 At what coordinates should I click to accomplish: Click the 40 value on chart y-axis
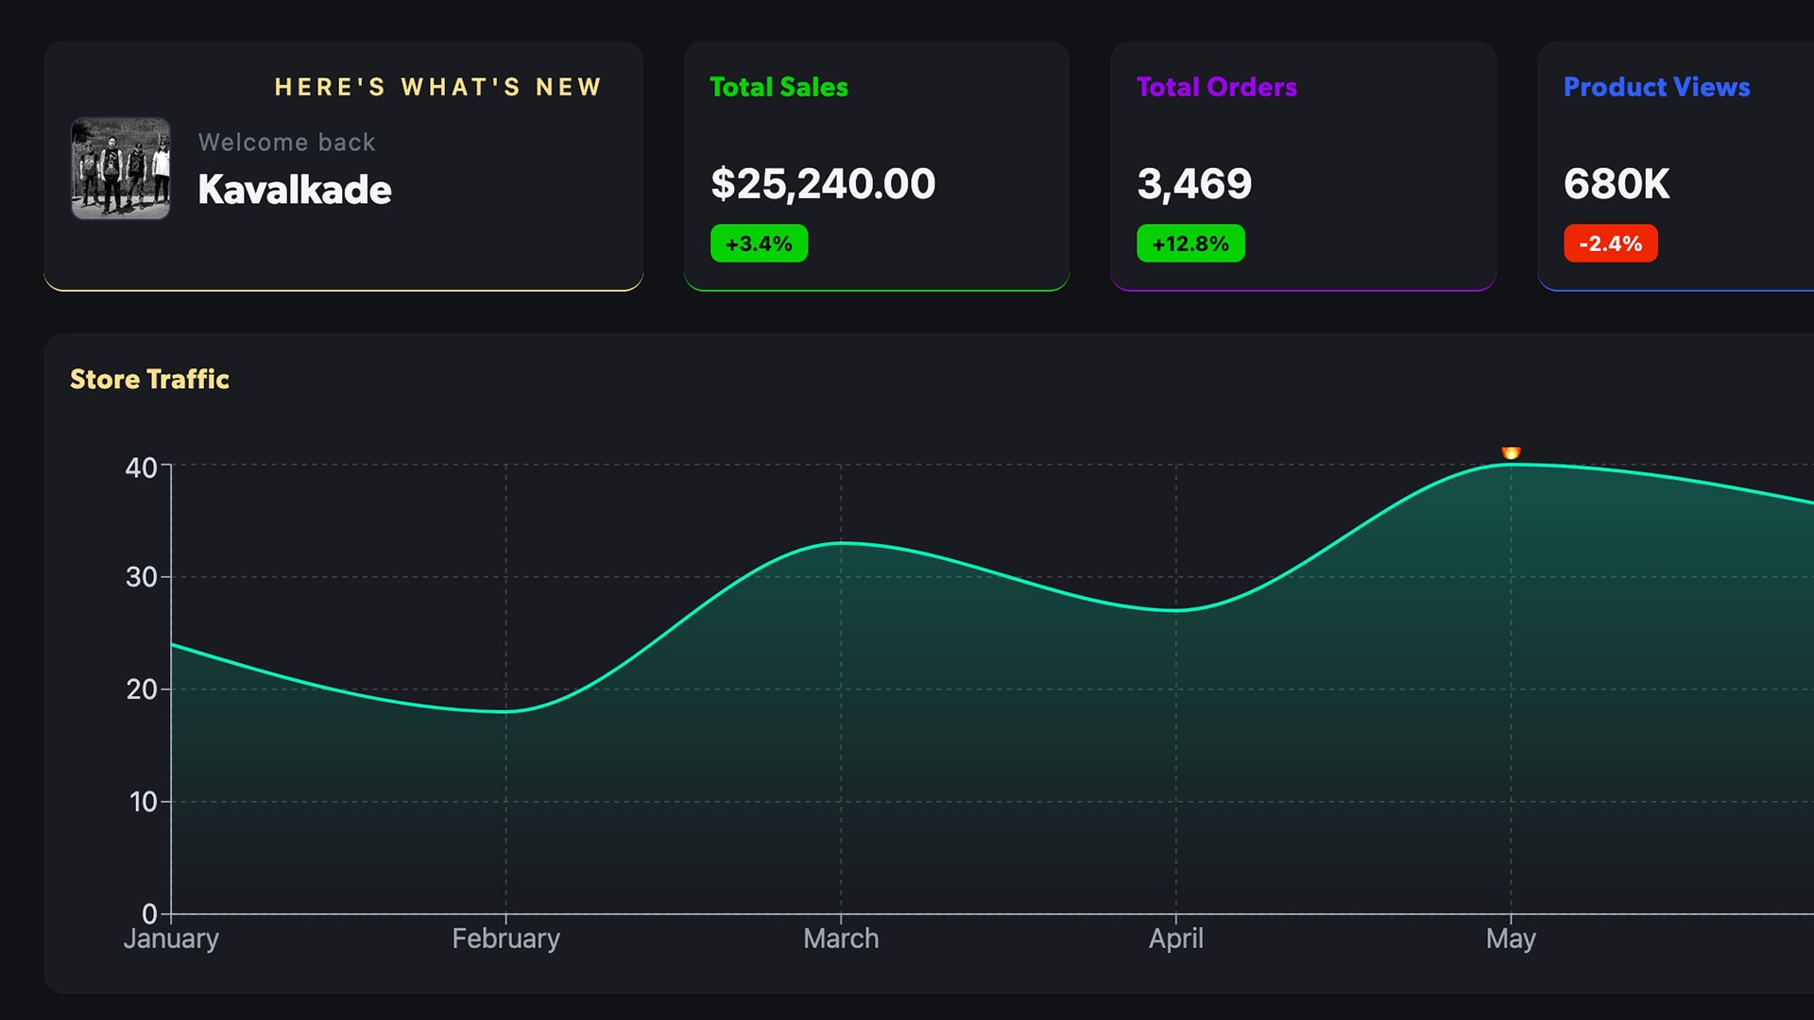[141, 467]
